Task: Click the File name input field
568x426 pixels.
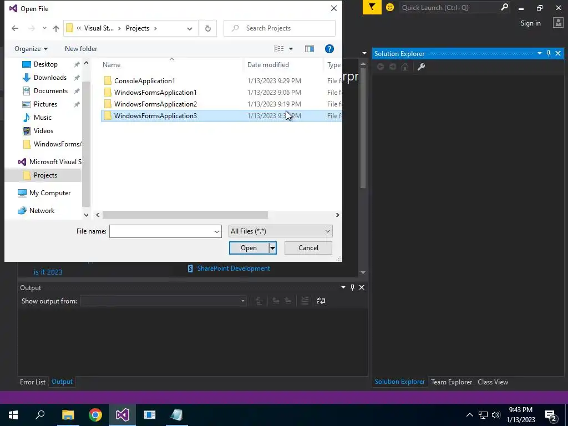Action: click(x=161, y=231)
